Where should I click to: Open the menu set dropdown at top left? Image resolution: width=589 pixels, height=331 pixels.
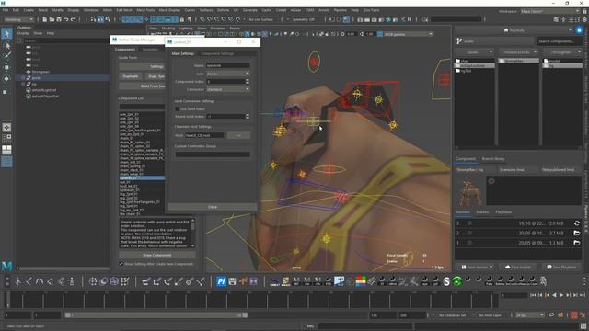point(18,19)
